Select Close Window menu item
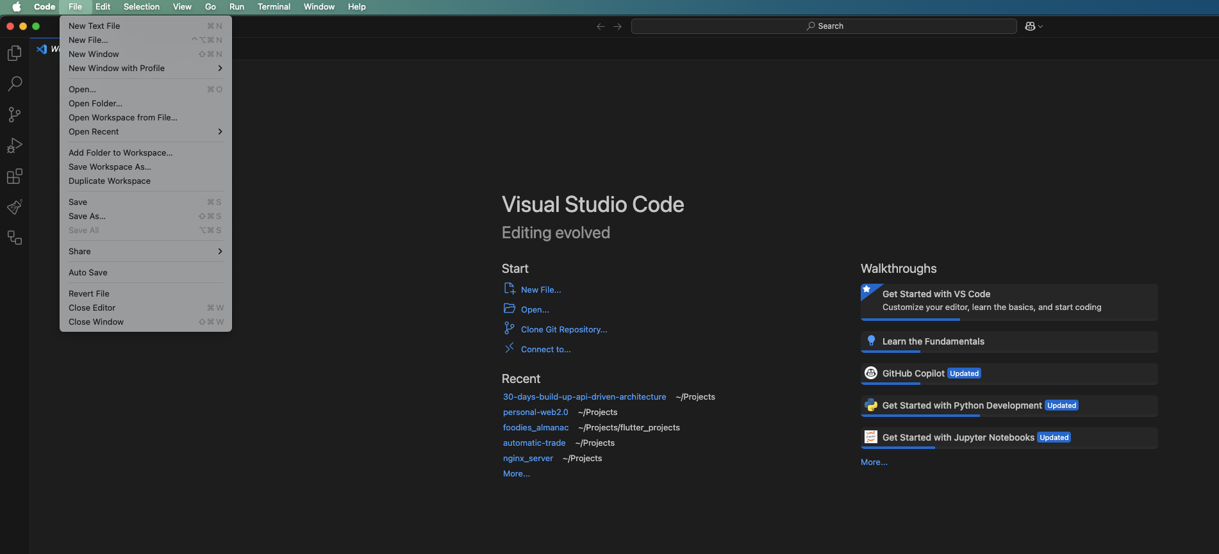This screenshot has height=554, width=1219. point(145,322)
